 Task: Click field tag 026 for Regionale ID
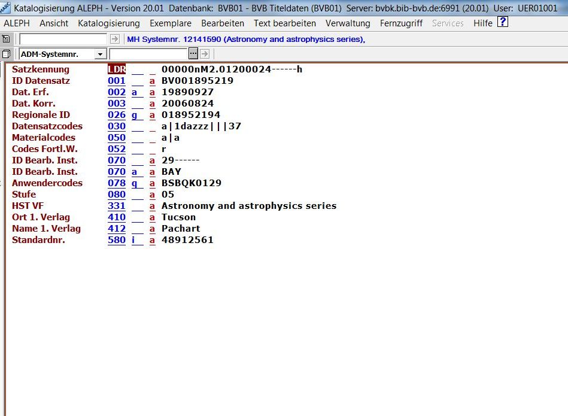(117, 115)
